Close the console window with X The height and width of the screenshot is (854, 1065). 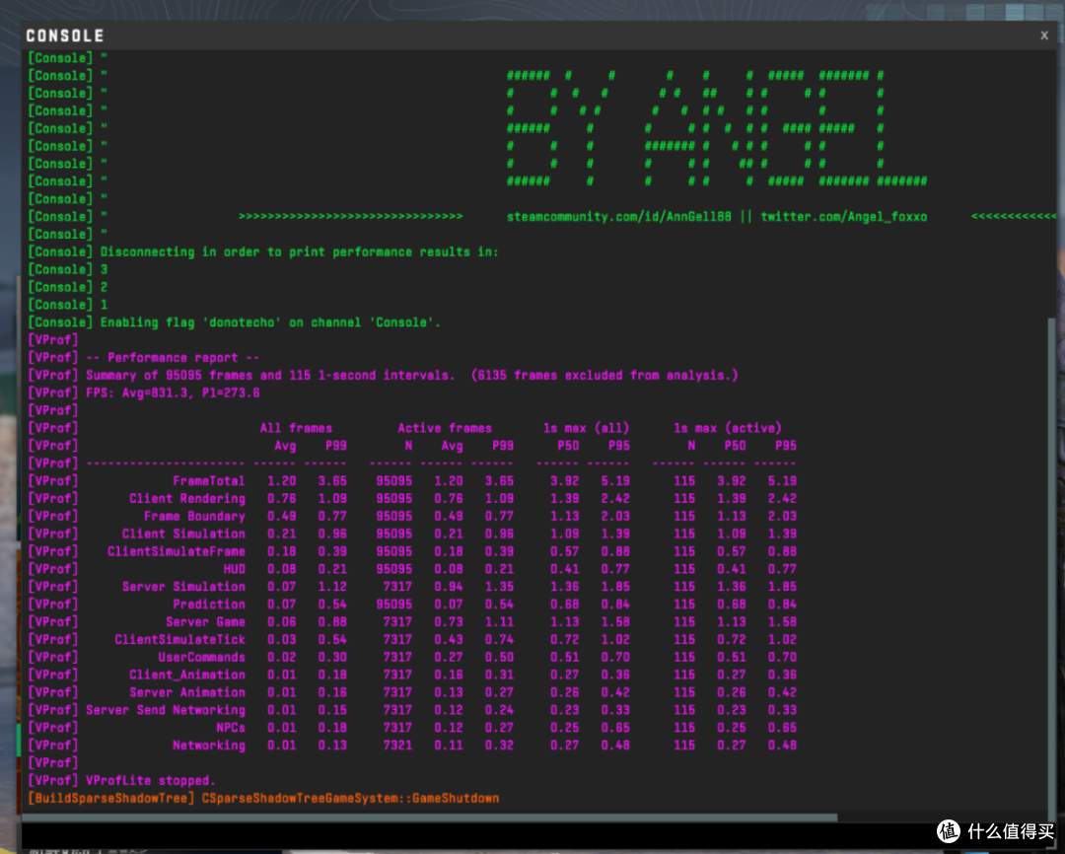coord(1044,36)
